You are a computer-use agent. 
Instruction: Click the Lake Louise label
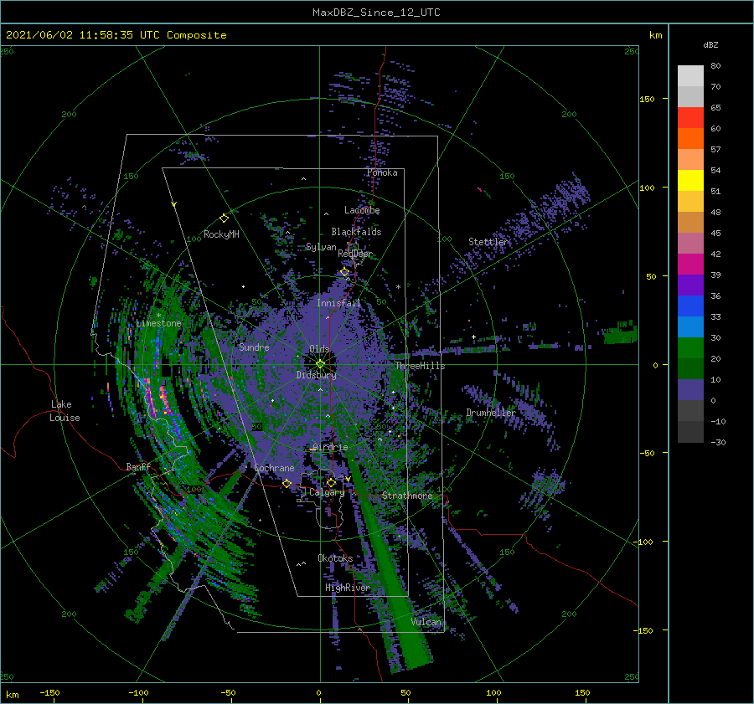pos(65,411)
